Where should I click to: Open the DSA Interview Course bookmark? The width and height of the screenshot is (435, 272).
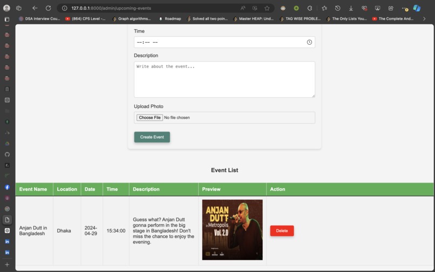tap(40, 18)
